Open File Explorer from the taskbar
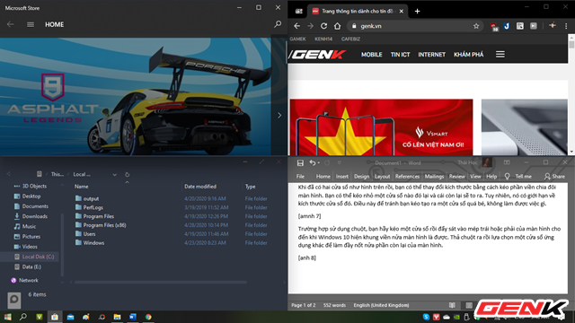The image size is (575, 323). [x=117, y=317]
